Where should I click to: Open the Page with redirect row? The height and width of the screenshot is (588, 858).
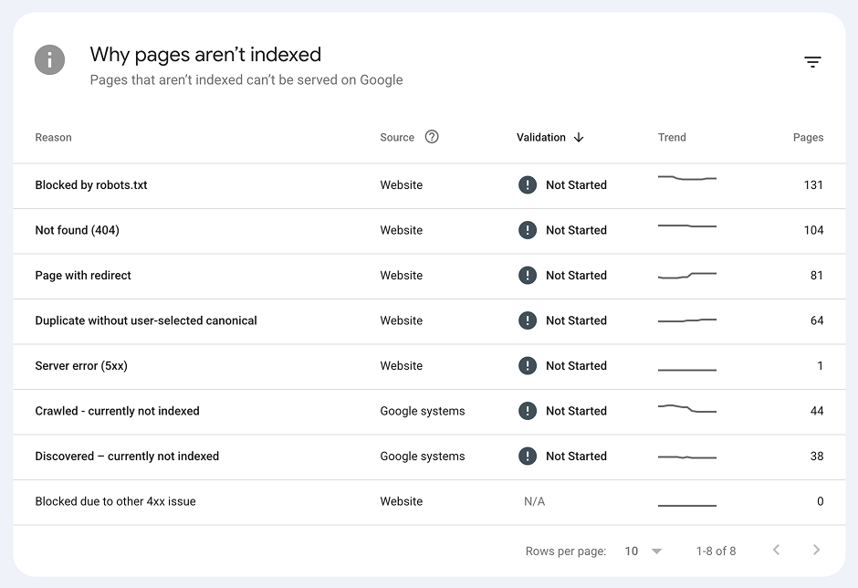coord(429,276)
